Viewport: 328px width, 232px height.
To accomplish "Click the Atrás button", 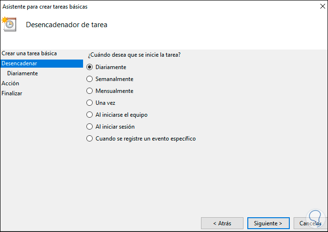I will click(x=222, y=223).
